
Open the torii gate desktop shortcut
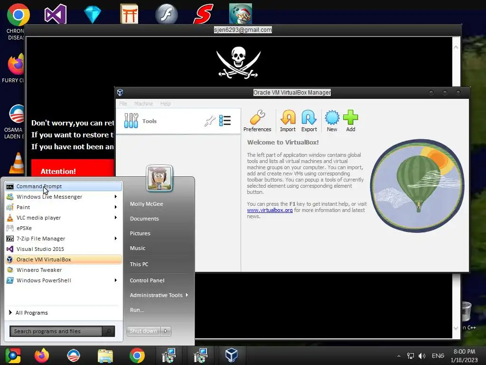pyautogui.click(x=129, y=14)
